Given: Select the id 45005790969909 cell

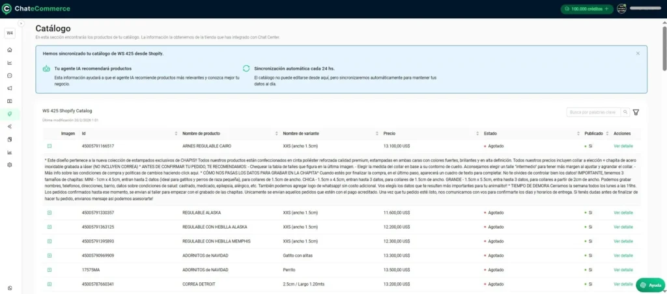Looking at the screenshot, I should (x=98, y=256).
